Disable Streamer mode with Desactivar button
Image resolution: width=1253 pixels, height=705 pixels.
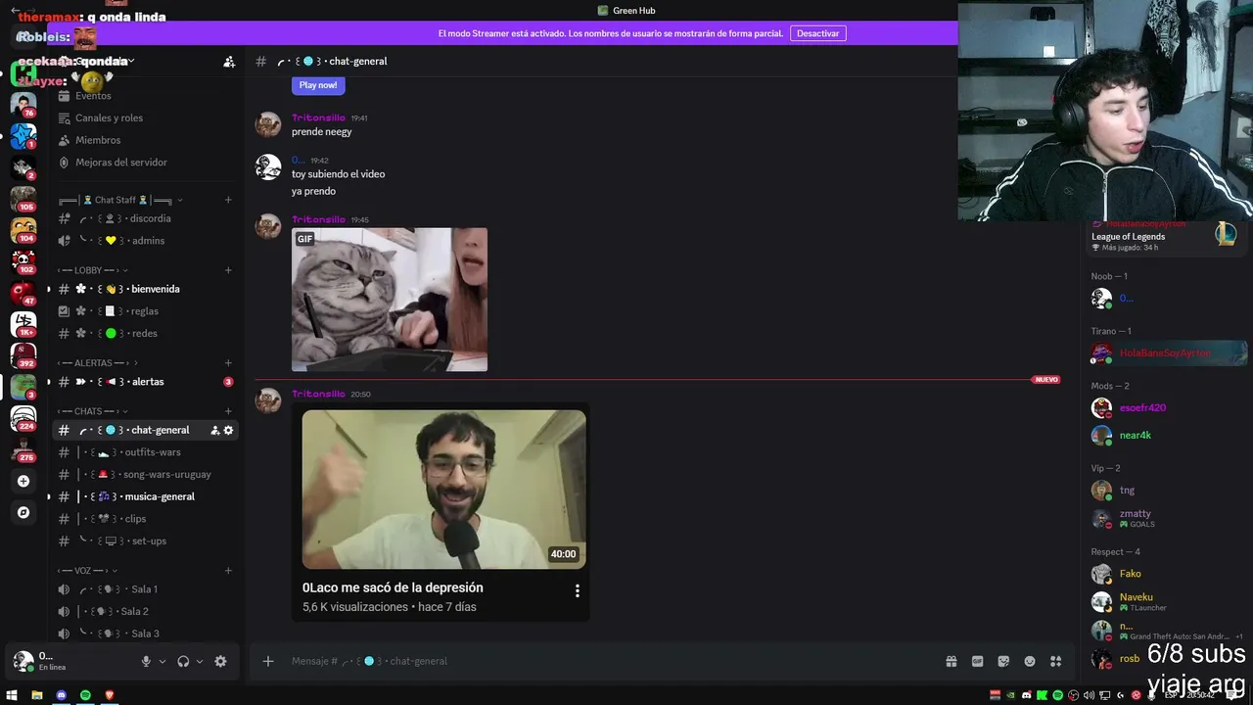pos(817,33)
